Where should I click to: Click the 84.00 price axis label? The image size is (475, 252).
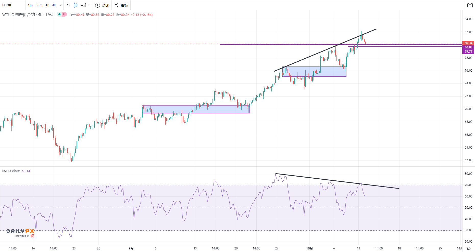pos(468,19)
